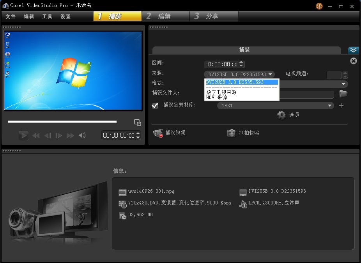Viewport: 361px width, 263px height.
Task: Click the capture video camcorder icon
Action: click(158, 133)
